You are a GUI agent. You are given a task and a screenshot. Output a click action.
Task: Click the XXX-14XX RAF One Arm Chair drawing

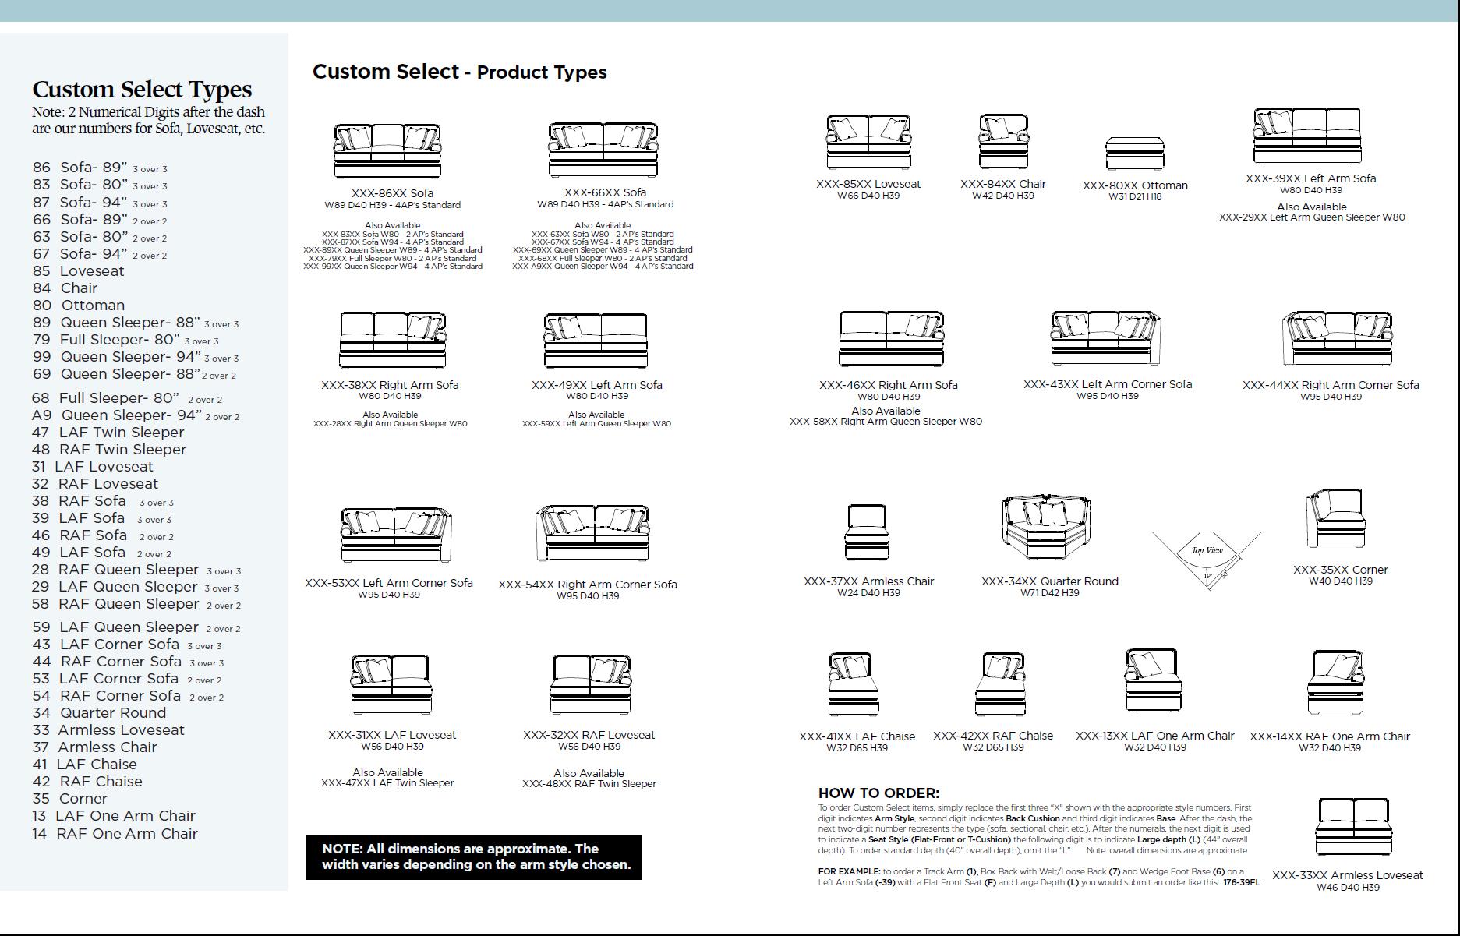click(x=1336, y=683)
